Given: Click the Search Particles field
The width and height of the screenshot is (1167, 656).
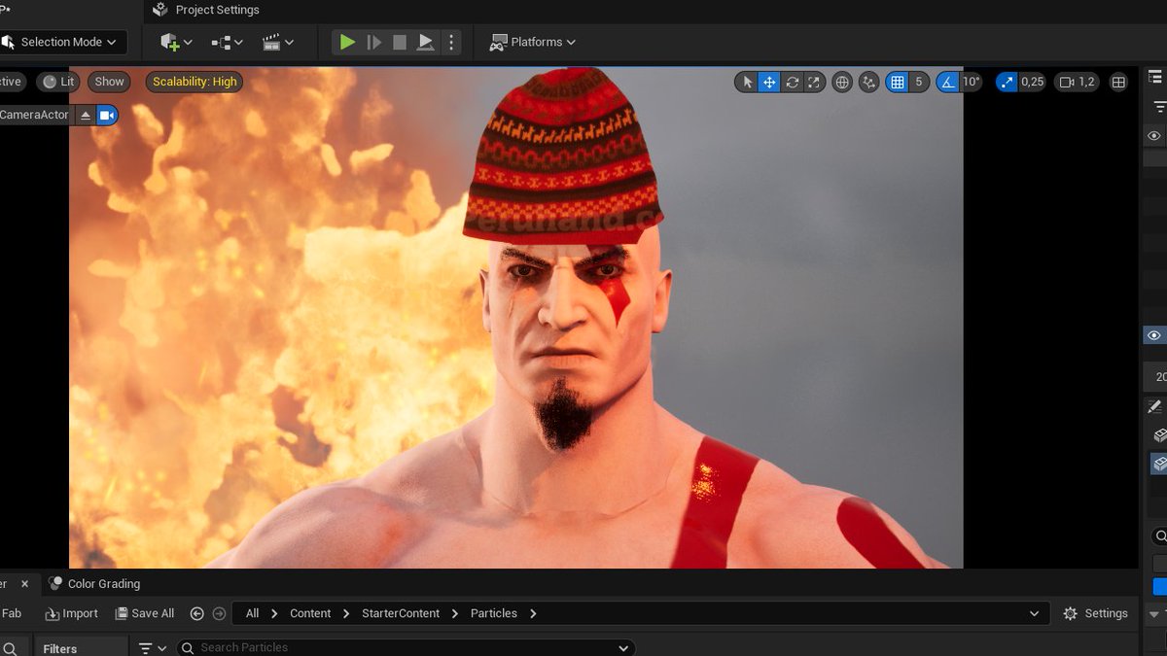Looking at the screenshot, I should tap(405, 647).
